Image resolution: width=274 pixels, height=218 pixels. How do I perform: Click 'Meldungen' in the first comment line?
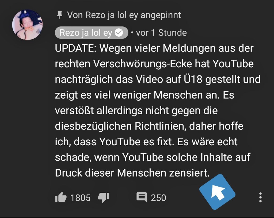point(189,48)
